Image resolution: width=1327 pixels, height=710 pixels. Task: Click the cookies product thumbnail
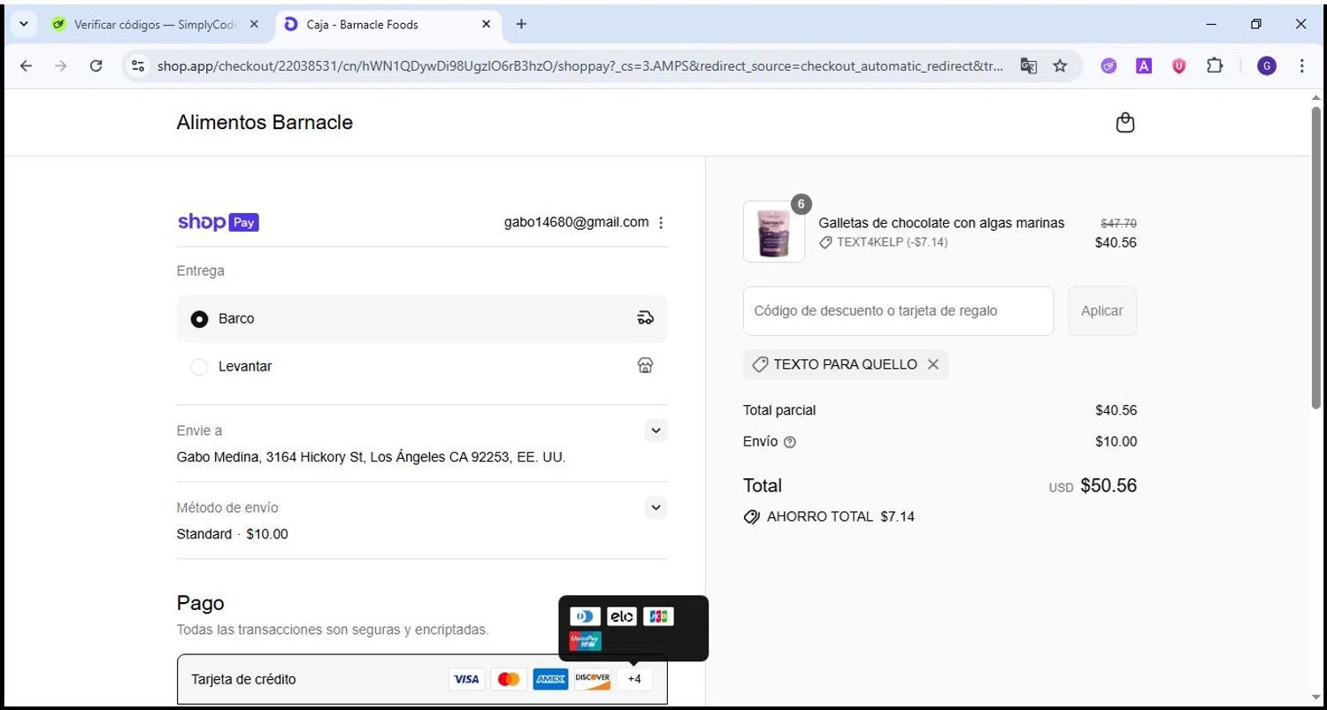tap(774, 232)
